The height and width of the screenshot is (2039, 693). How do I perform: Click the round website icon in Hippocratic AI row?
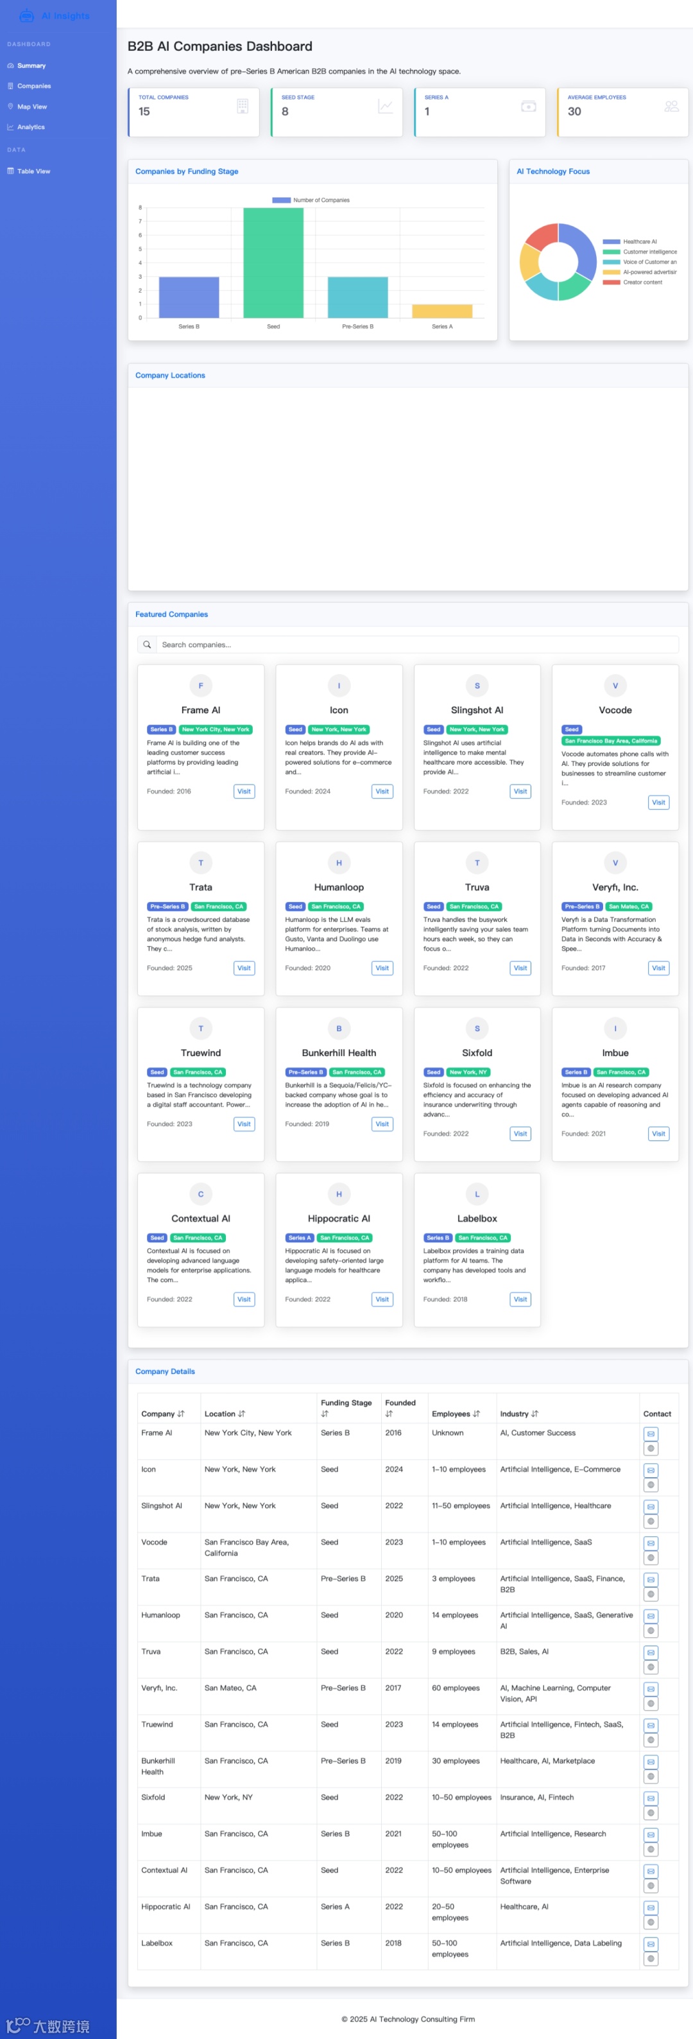click(x=651, y=1923)
